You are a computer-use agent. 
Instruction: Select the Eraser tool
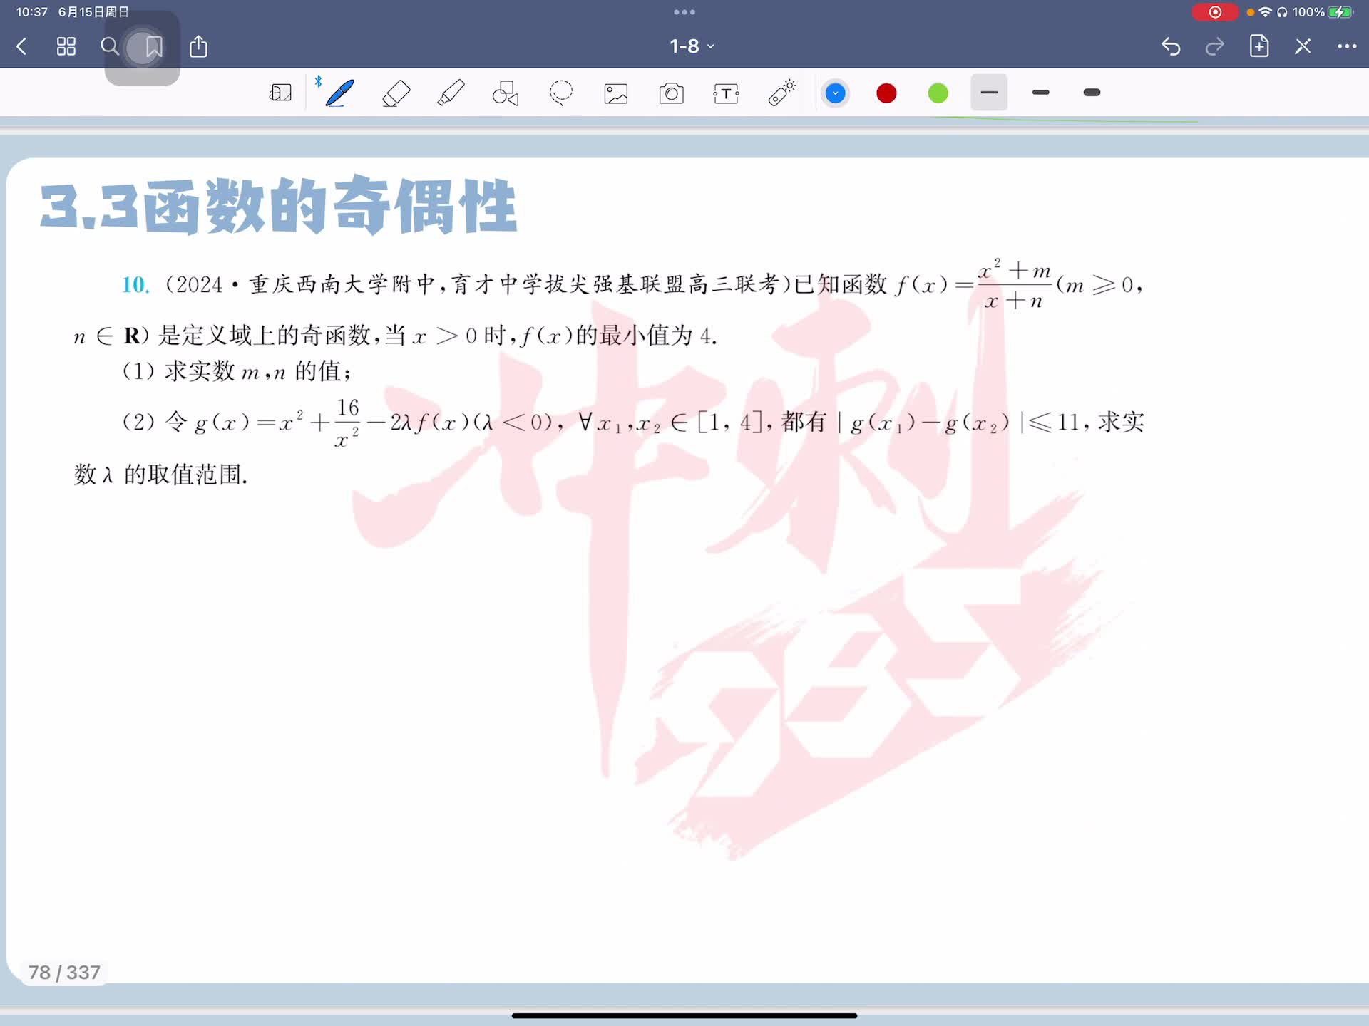(x=396, y=93)
